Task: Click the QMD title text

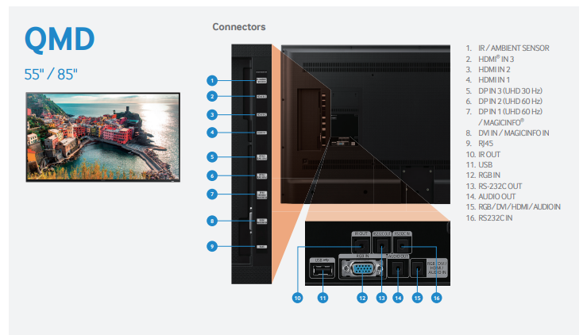Action: click(60, 38)
